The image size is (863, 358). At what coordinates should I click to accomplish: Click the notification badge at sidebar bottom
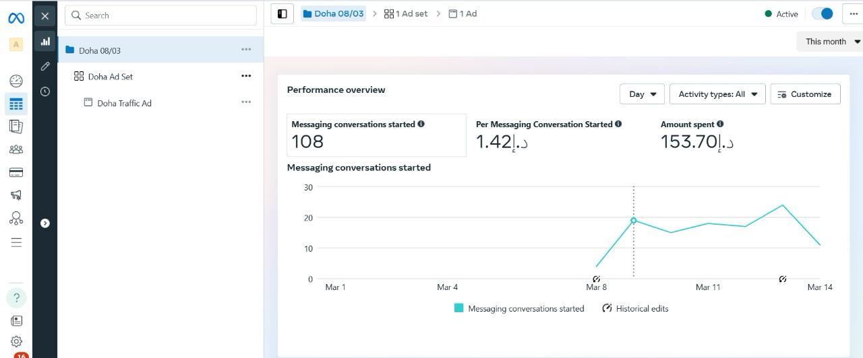coord(20,354)
